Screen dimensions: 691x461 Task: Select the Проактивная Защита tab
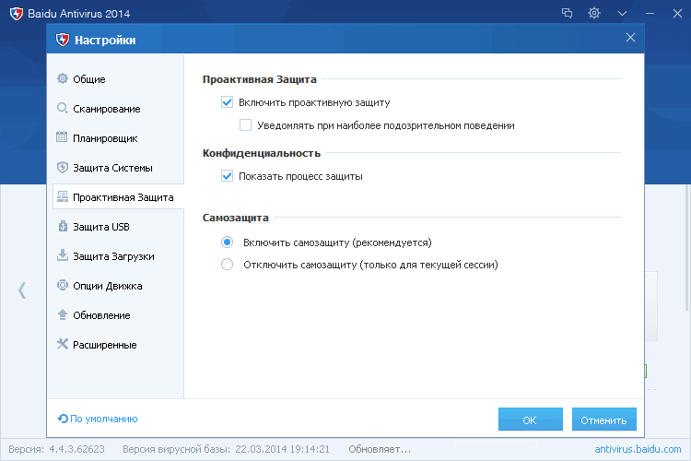(x=118, y=196)
